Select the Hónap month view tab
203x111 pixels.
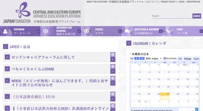[188, 59]
